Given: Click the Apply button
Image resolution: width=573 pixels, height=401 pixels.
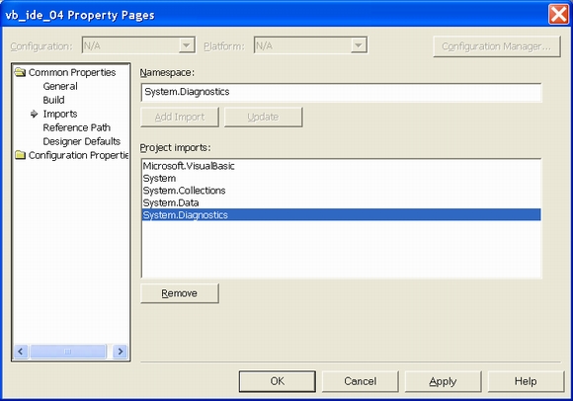Looking at the screenshot, I should (443, 381).
